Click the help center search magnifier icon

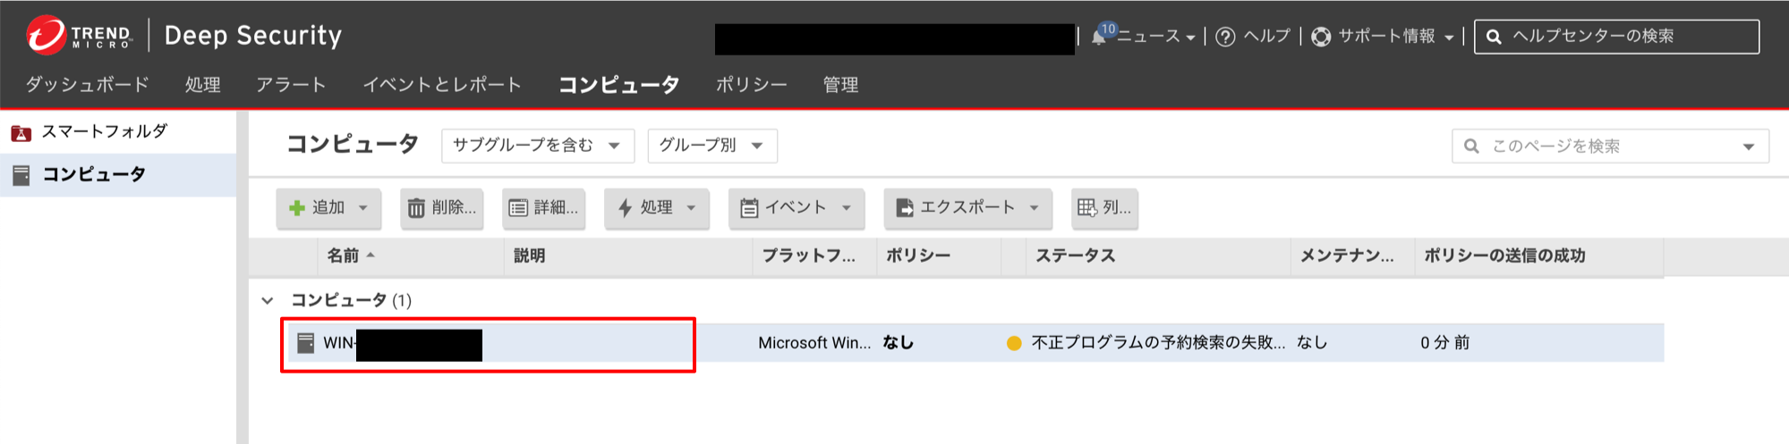(x=1493, y=37)
